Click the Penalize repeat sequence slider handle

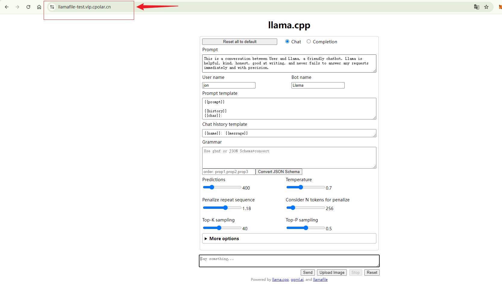(225, 208)
